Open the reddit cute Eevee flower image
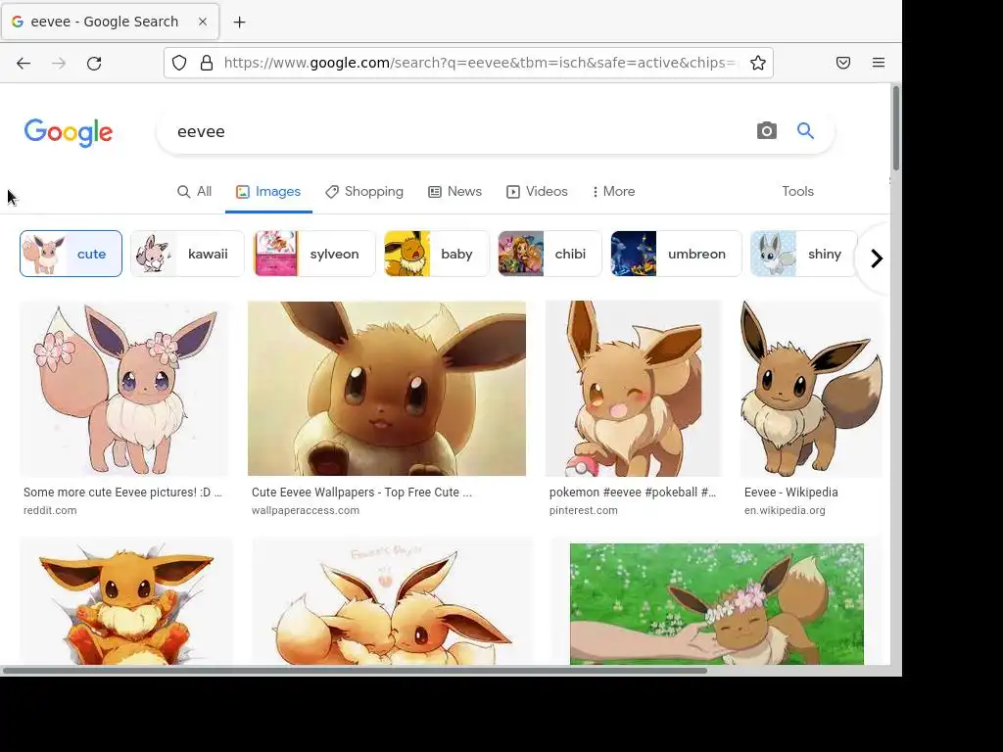1003x752 pixels. coord(124,389)
